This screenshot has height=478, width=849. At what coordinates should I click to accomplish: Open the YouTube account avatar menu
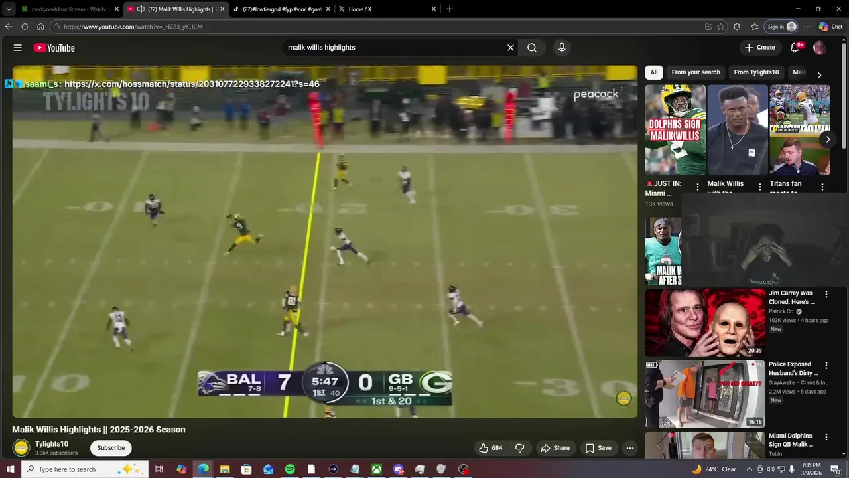click(819, 48)
